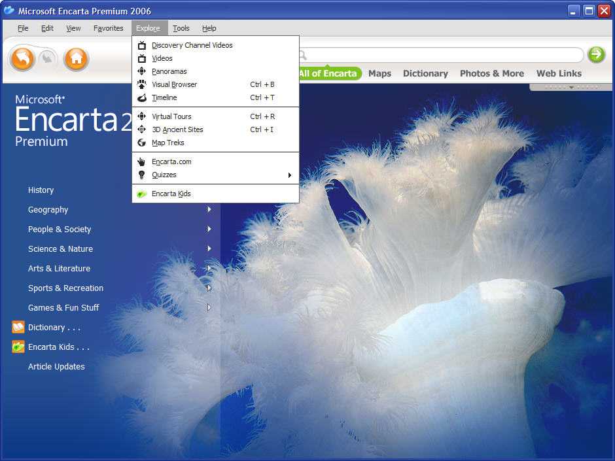This screenshot has width=615, height=461.
Task: Launch Visual Browser from its menu icon
Action: pyautogui.click(x=141, y=84)
